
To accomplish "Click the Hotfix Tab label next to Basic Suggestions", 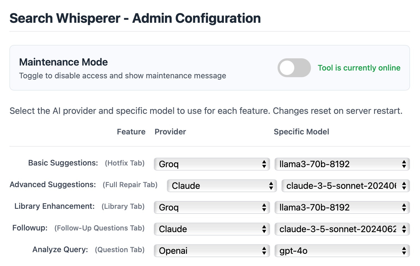I will pyautogui.click(x=125, y=163).
